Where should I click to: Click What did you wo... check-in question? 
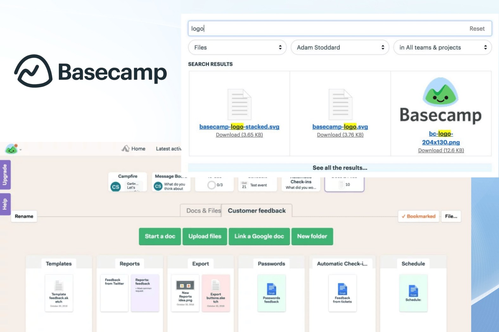(301, 188)
